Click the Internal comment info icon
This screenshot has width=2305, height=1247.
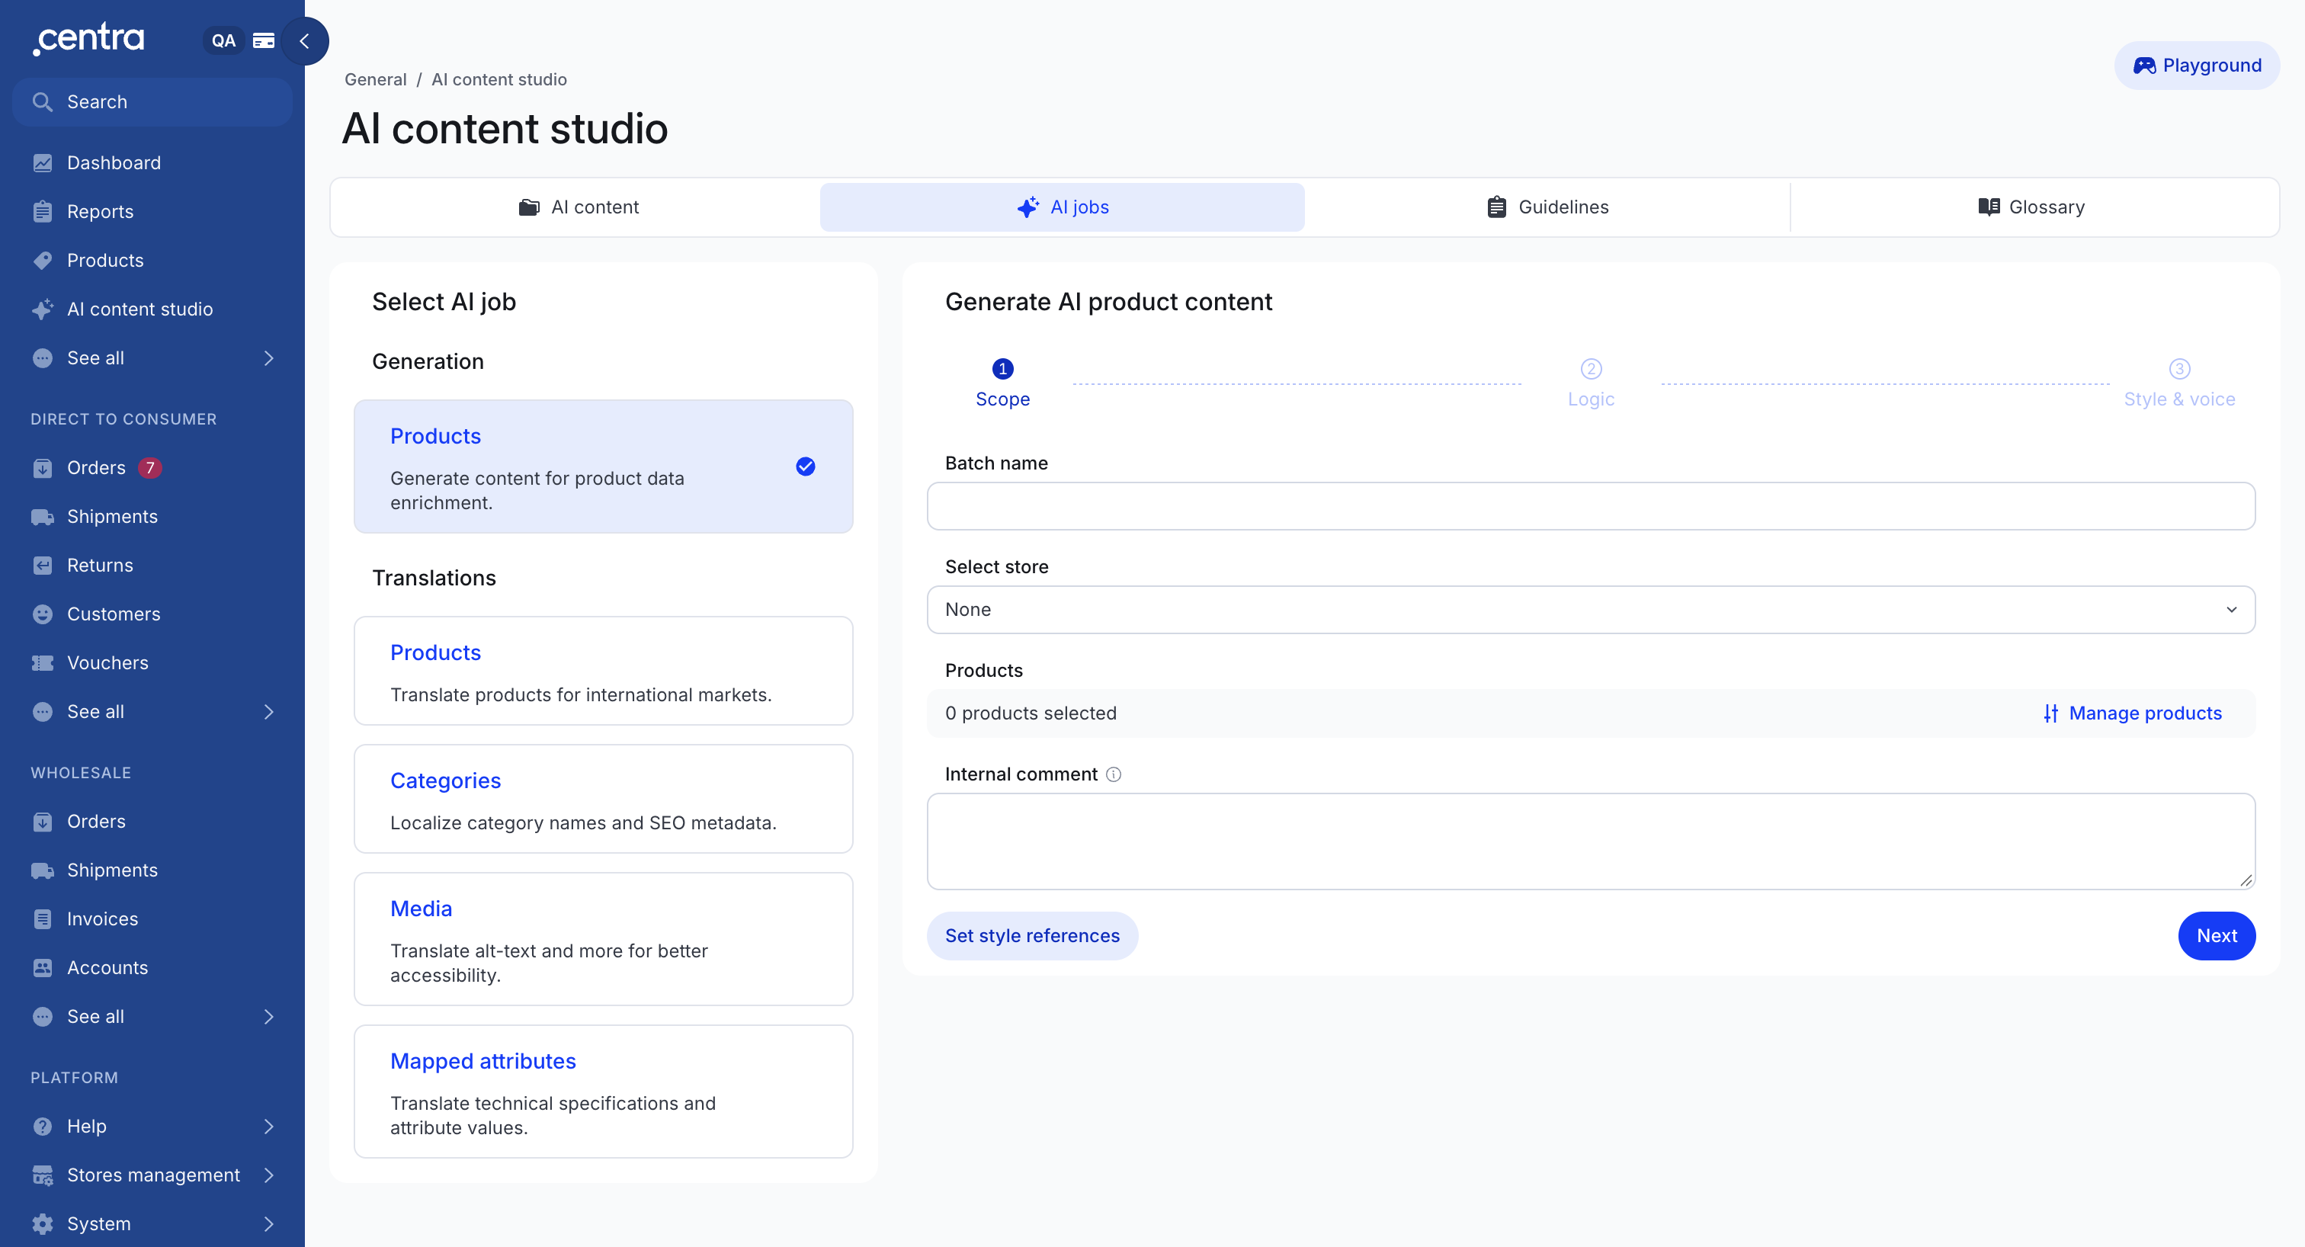(x=1113, y=774)
